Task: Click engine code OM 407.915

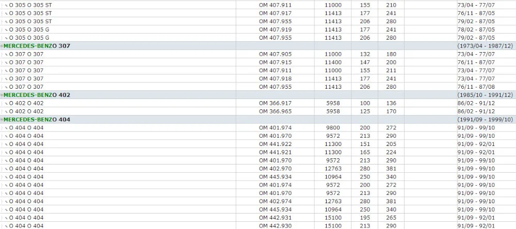Action: coord(275,62)
